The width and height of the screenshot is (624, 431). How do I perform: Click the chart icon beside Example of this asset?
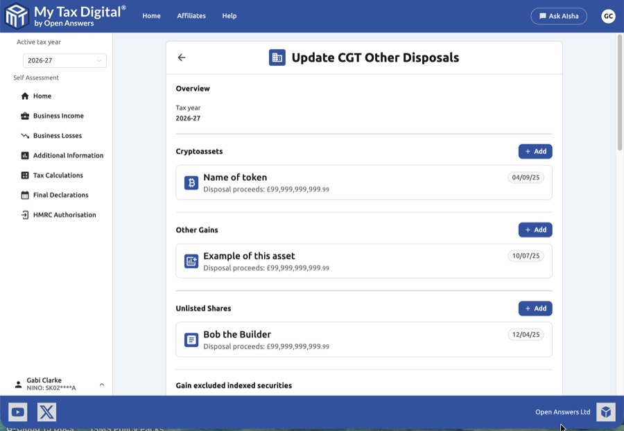191,261
